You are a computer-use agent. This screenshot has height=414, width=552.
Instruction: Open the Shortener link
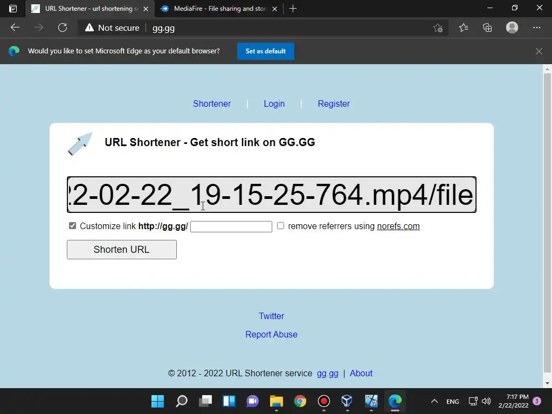(x=212, y=104)
